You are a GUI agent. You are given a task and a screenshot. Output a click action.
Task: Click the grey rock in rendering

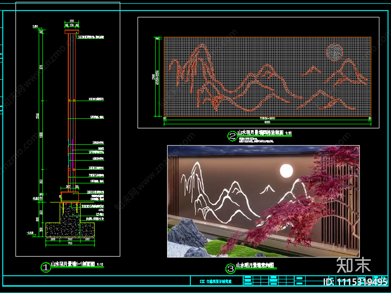187,233
